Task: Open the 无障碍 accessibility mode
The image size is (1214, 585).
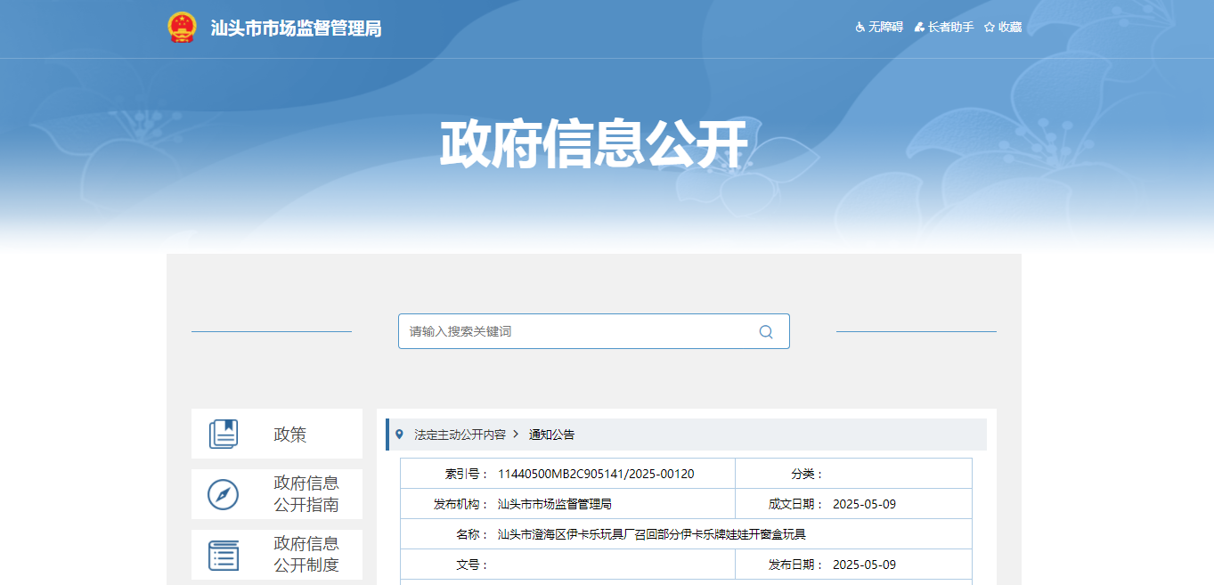Action: pyautogui.click(x=879, y=28)
